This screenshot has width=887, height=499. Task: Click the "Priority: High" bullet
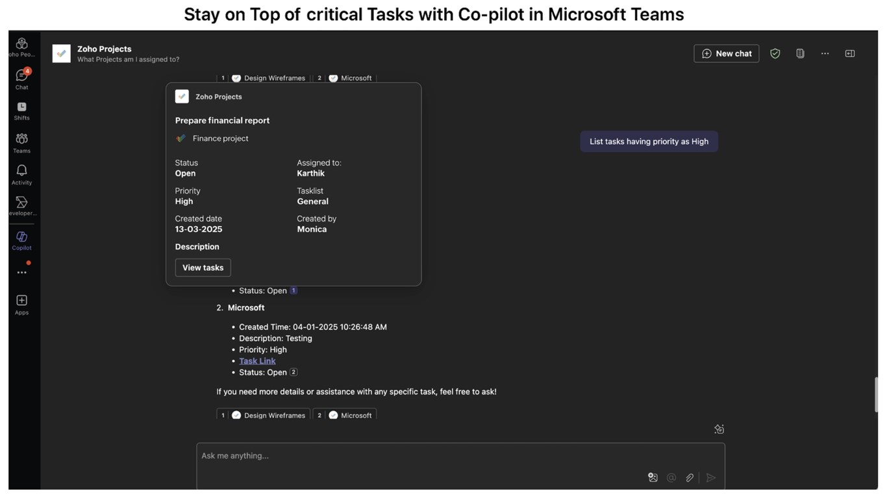263,350
